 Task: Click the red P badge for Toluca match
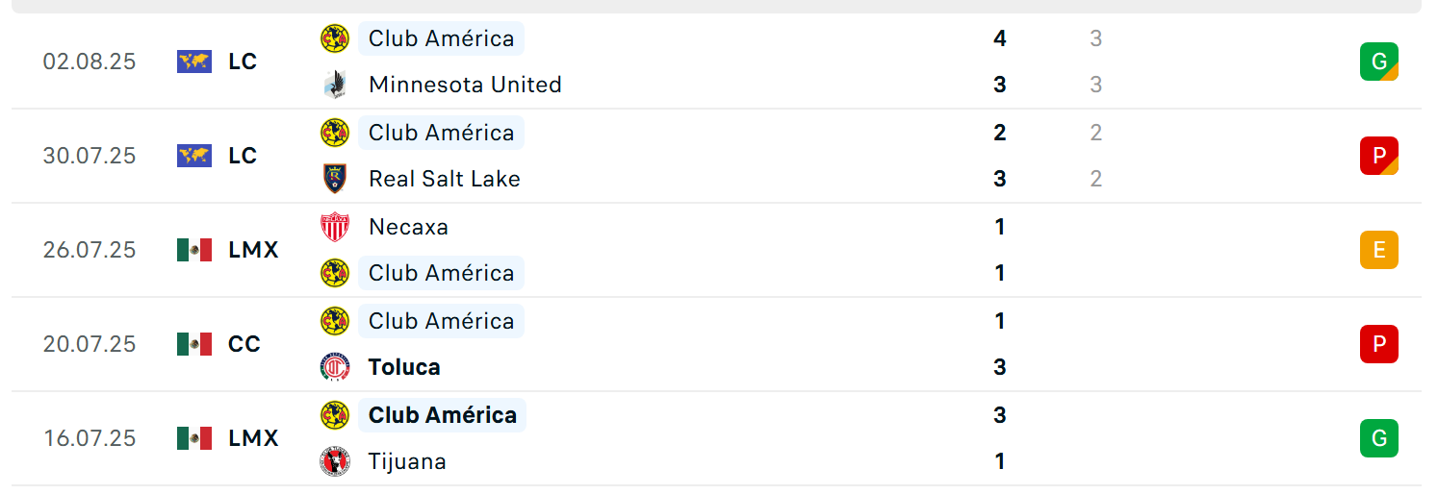click(1378, 344)
